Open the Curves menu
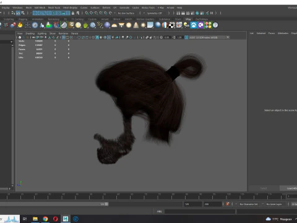Image resolution: width=297 pixels, height=223 pixels. click(x=84, y=7)
